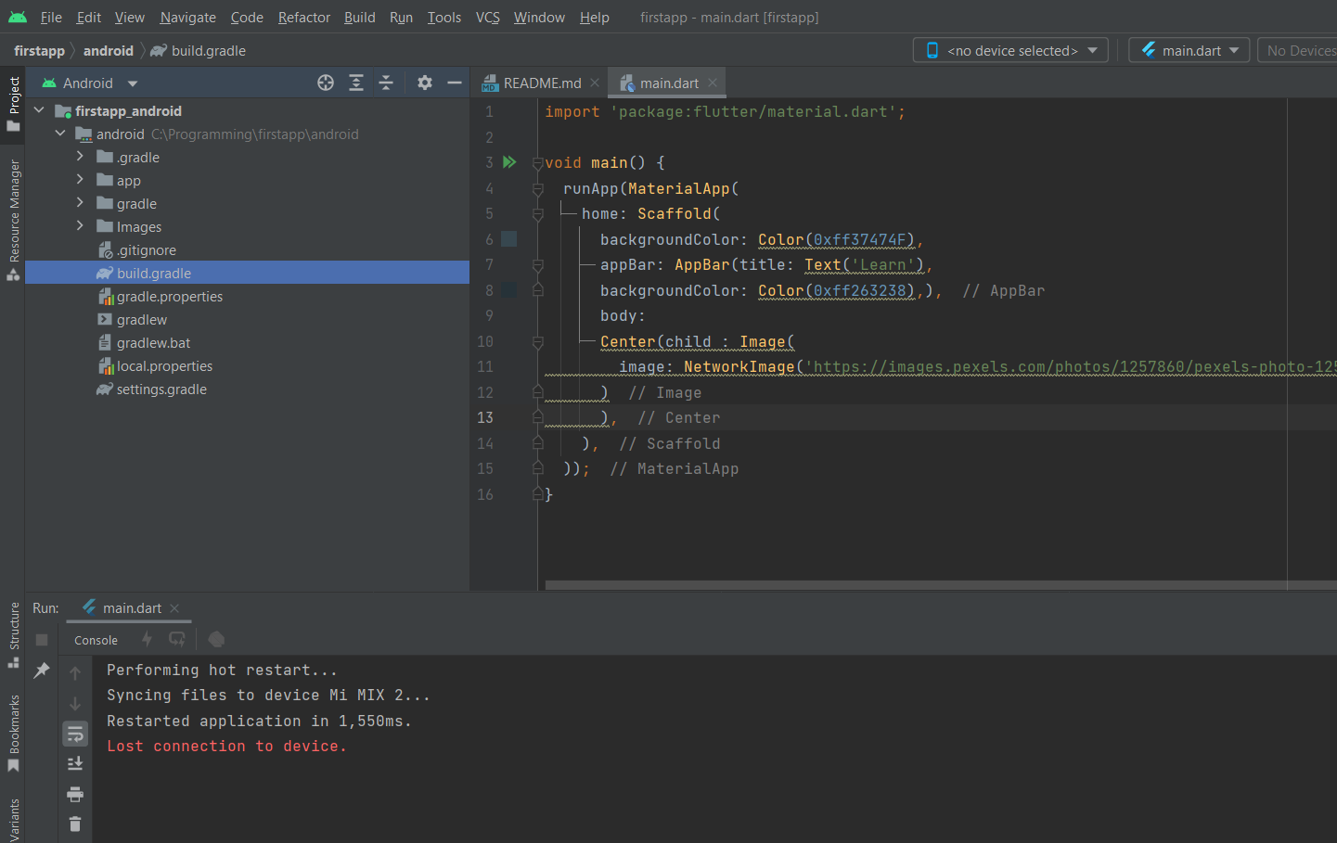Click the pexels image URL on line 11
1337x843 pixels.
pos(1072,367)
